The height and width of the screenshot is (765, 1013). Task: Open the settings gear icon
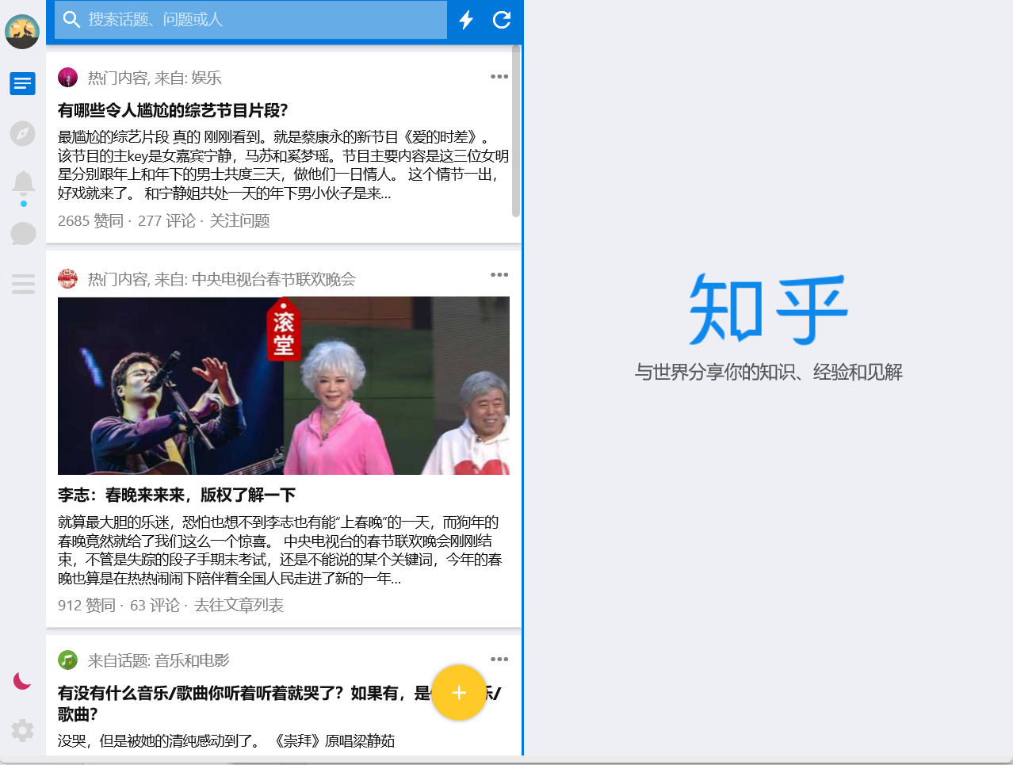22,730
